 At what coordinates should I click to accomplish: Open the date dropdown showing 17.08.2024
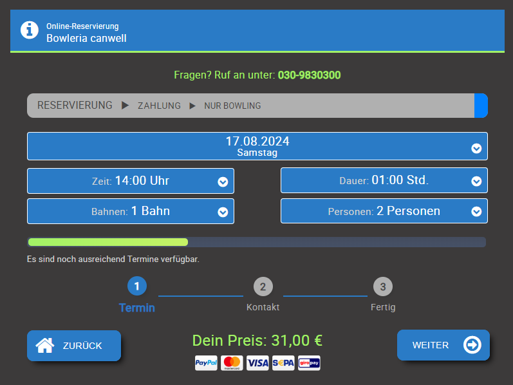[257, 146]
